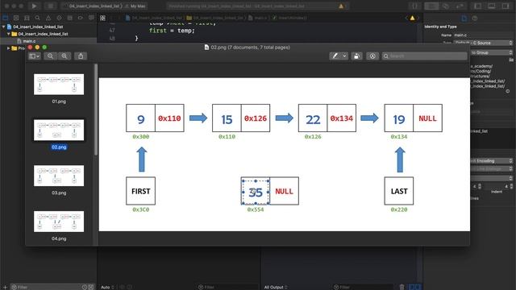Select 03.png thumbnail in Preview sidebar
516x290 pixels.
coord(59,176)
